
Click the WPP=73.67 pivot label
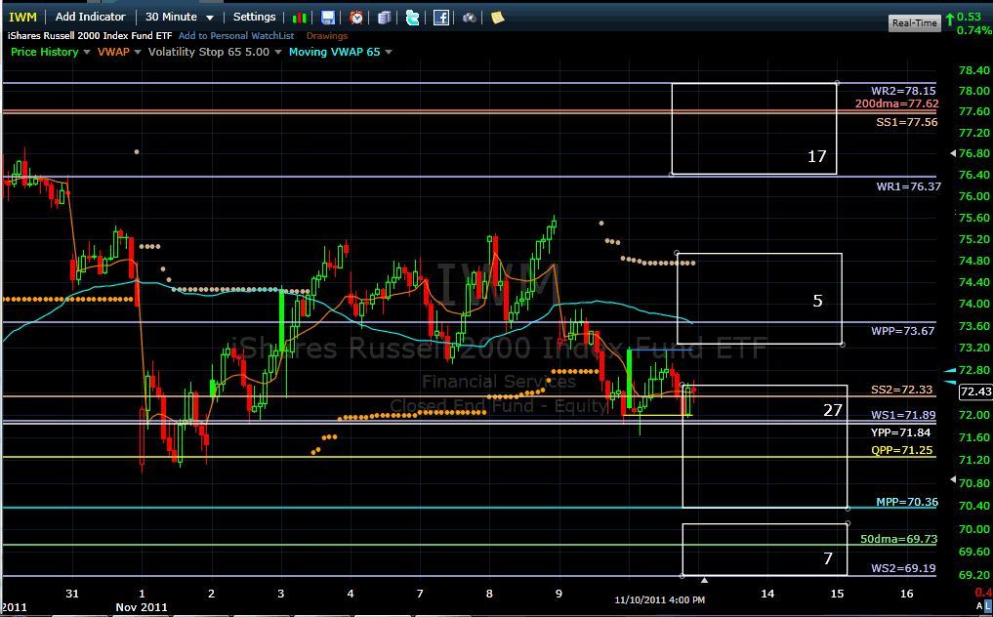click(902, 331)
